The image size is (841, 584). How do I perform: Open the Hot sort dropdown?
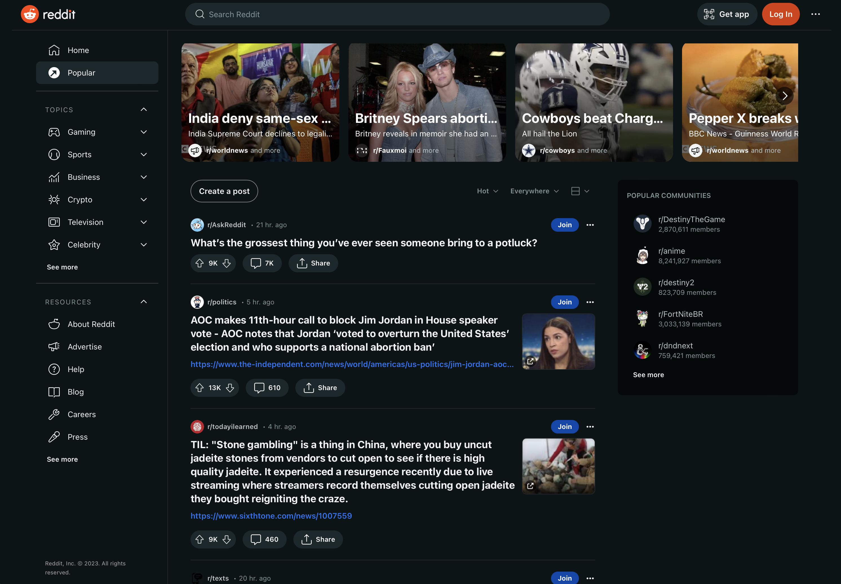tap(487, 191)
